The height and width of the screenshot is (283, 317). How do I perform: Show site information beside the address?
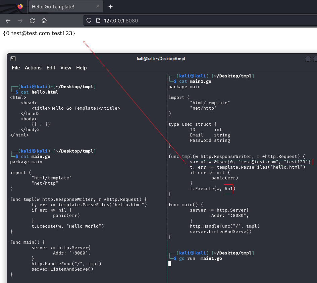tap(98, 20)
